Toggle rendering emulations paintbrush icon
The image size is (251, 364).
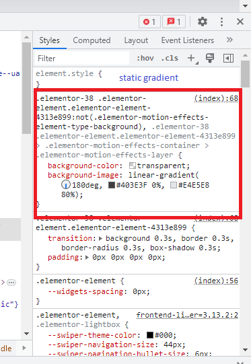click(210, 58)
